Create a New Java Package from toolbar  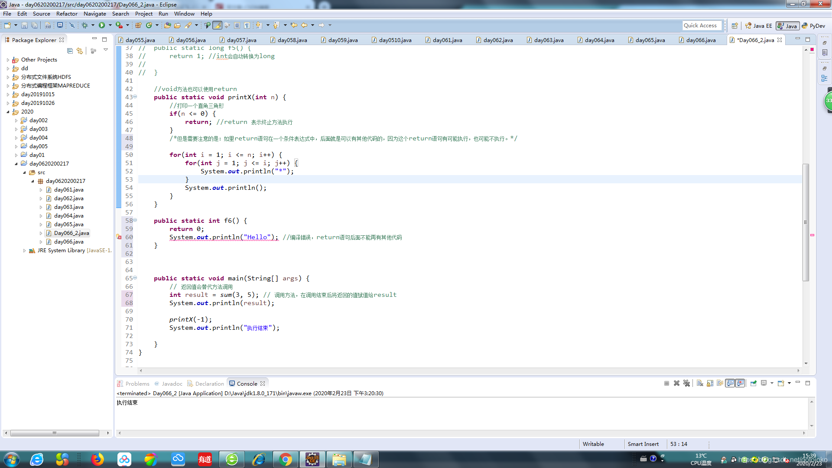(138, 26)
